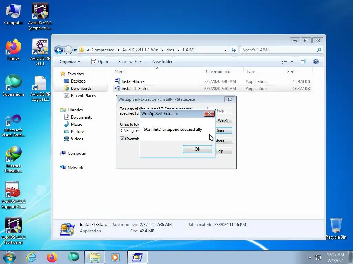Launch Firefox from the desktop shortcut
This screenshot has height=264, width=353.
(13, 49)
